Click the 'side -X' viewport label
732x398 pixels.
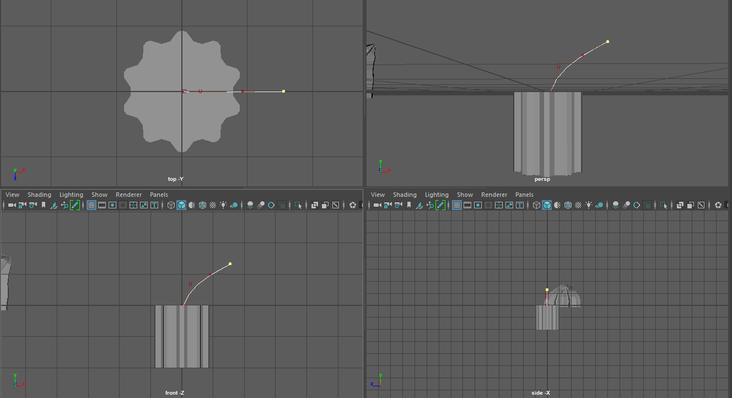pos(541,393)
